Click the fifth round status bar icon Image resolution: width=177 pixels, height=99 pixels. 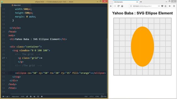coord(42,97)
